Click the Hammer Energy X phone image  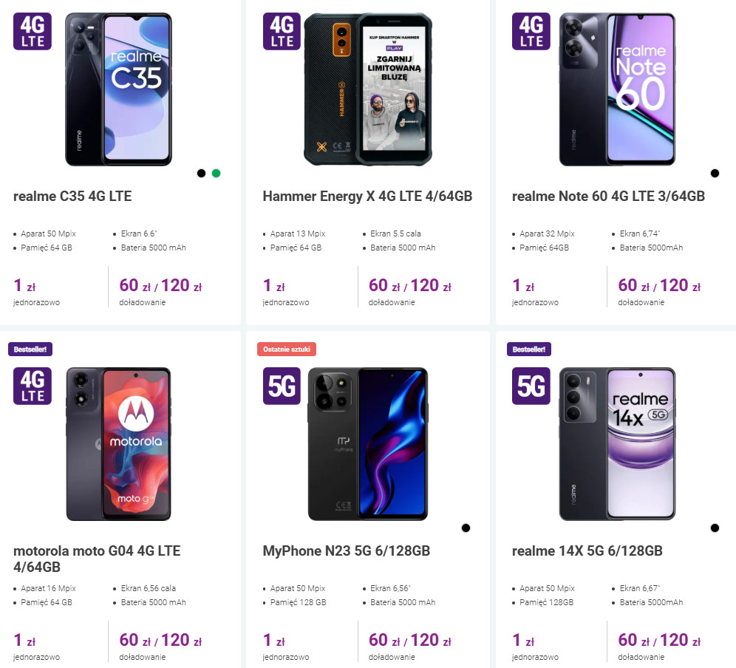[x=367, y=89]
